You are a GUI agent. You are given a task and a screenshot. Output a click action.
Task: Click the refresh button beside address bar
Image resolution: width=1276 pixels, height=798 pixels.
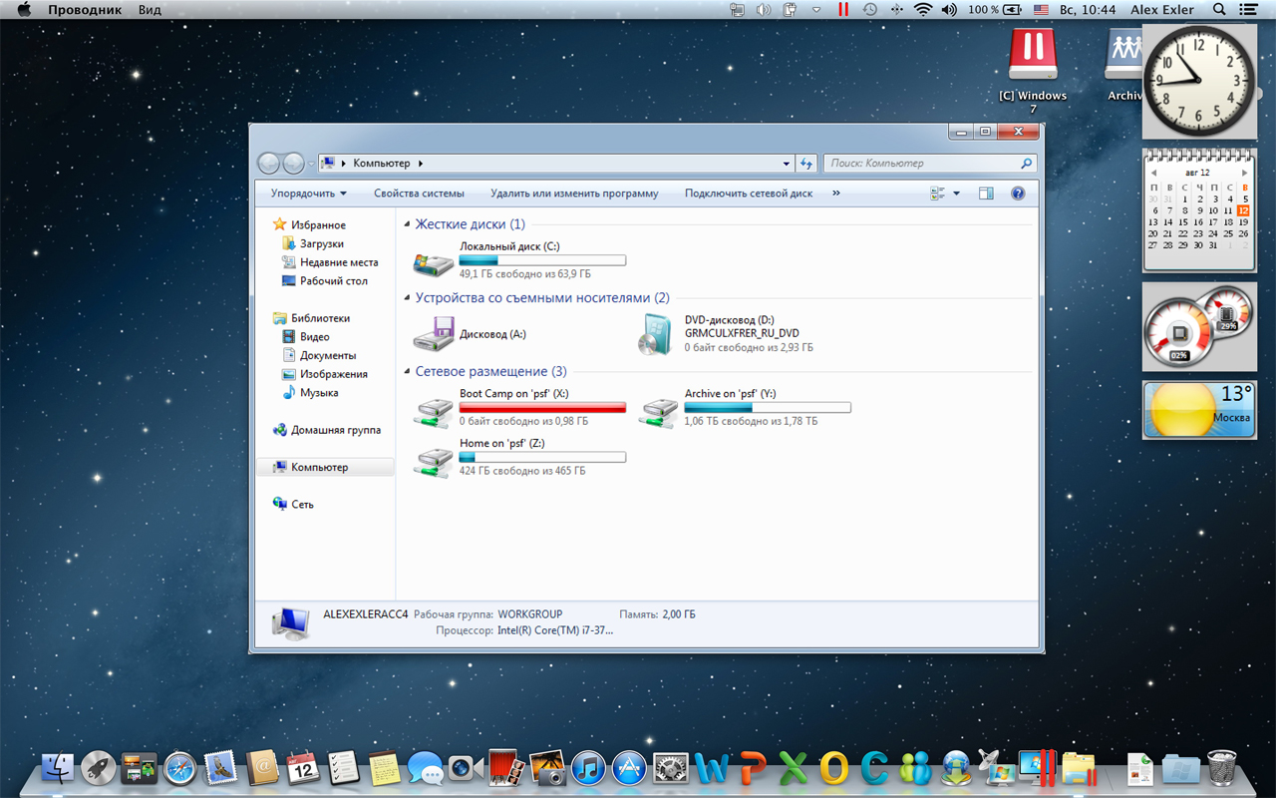coord(806,164)
